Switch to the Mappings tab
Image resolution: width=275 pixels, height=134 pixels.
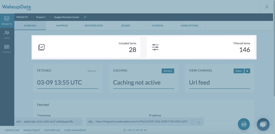tap(62, 26)
